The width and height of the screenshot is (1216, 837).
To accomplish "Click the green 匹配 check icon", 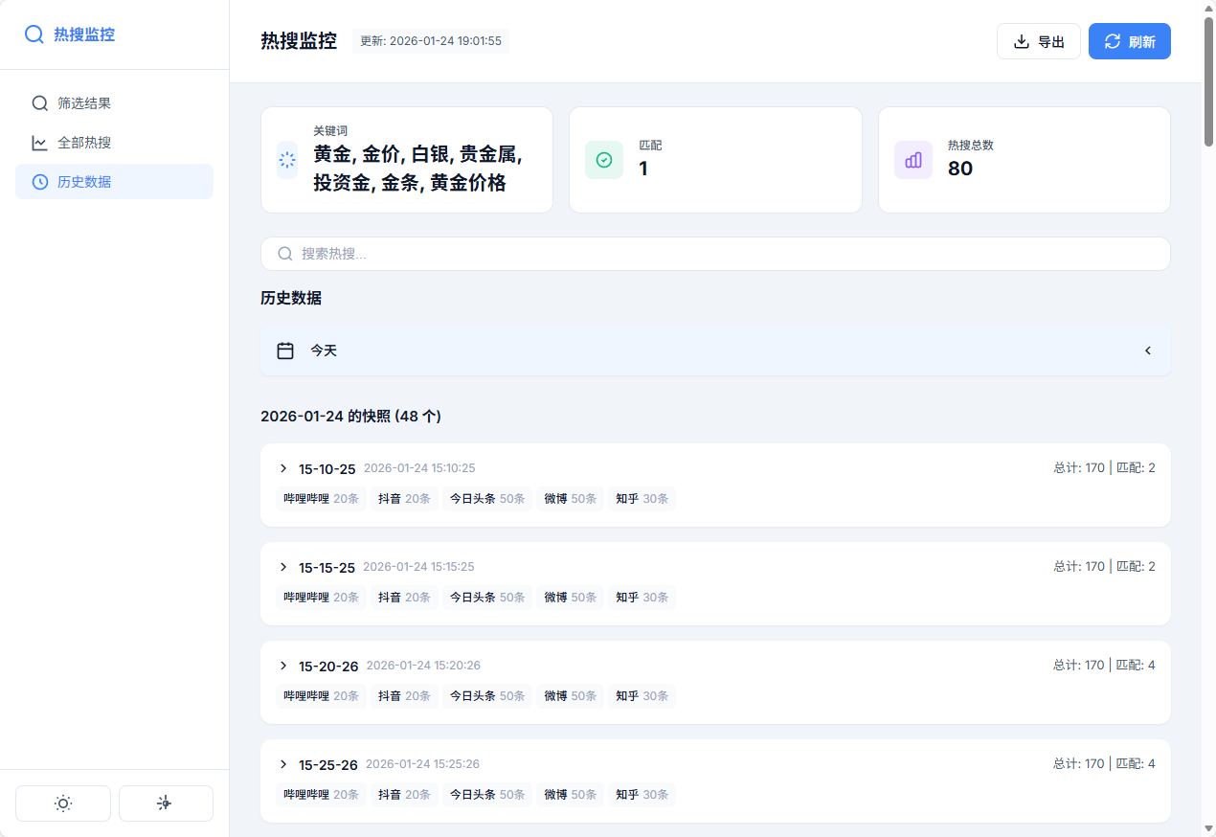I will pyautogui.click(x=603, y=160).
